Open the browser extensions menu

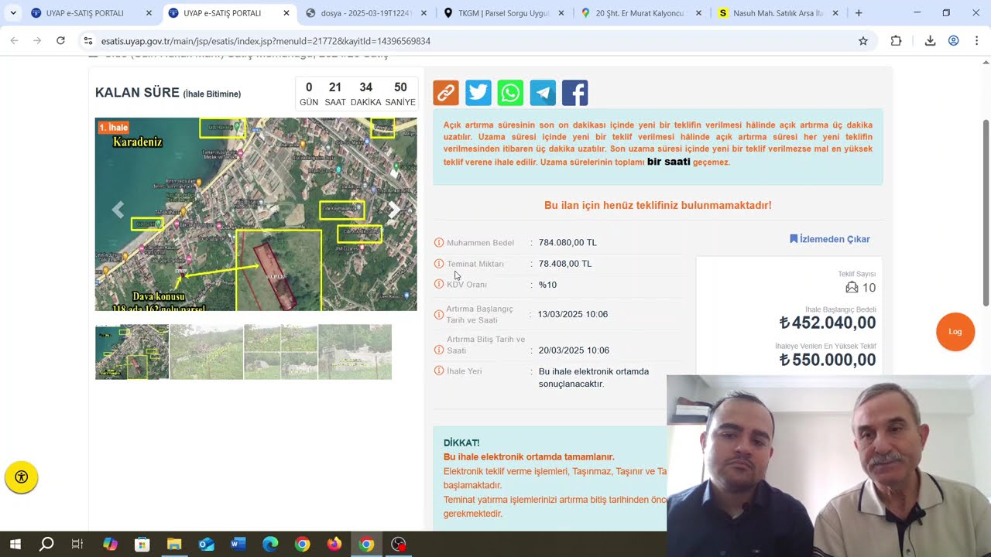tap(896, 41)
